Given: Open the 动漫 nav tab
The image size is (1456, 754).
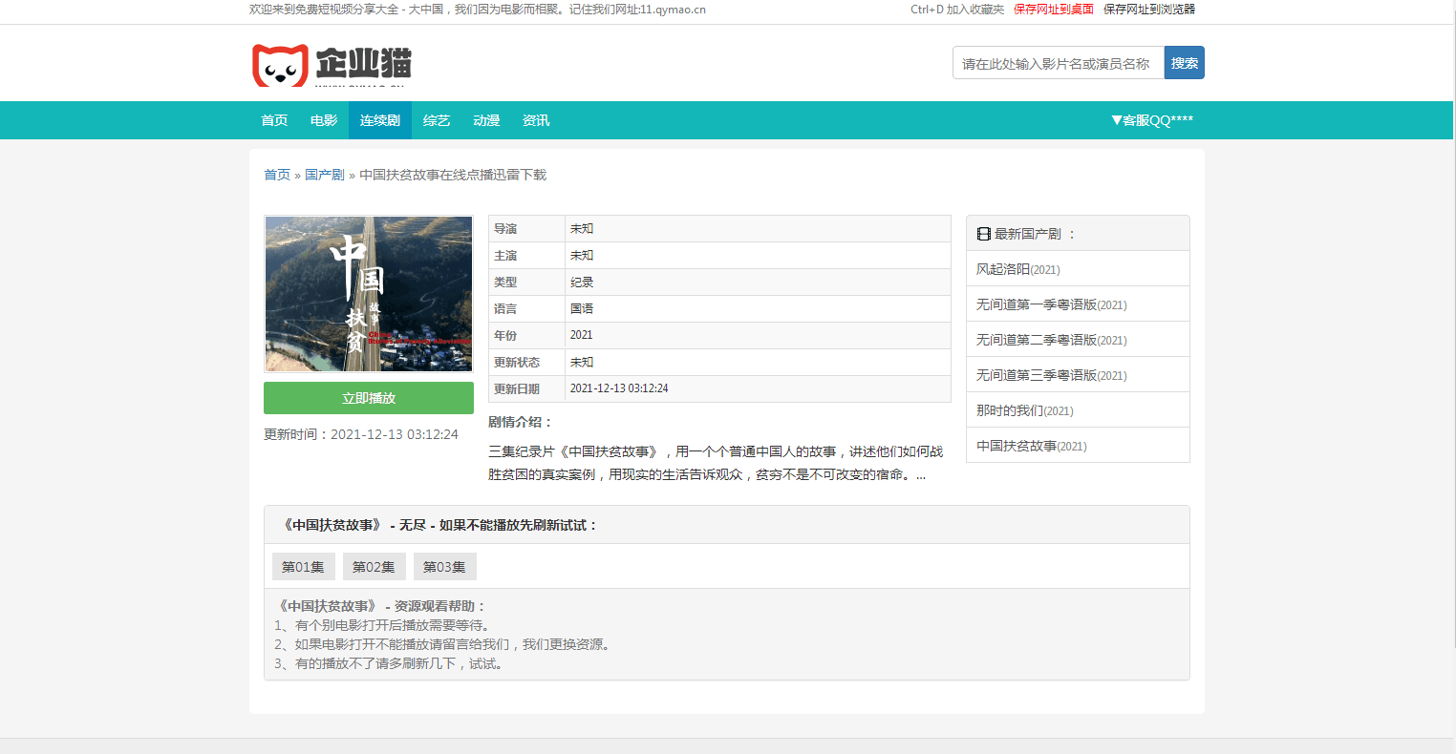Looking at the screenshot, I should coord(486,120).
